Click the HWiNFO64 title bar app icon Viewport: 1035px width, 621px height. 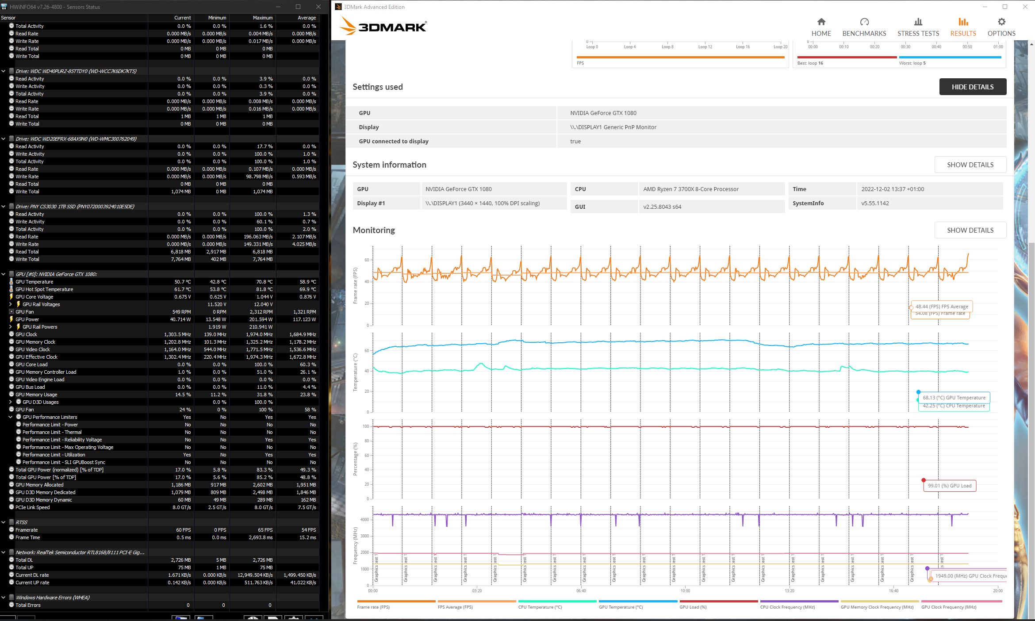click(x=4, y=7)
